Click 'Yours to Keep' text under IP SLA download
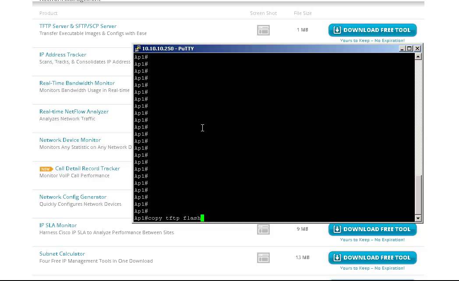The width and height of the screenshot is (459, 281). 372,240
